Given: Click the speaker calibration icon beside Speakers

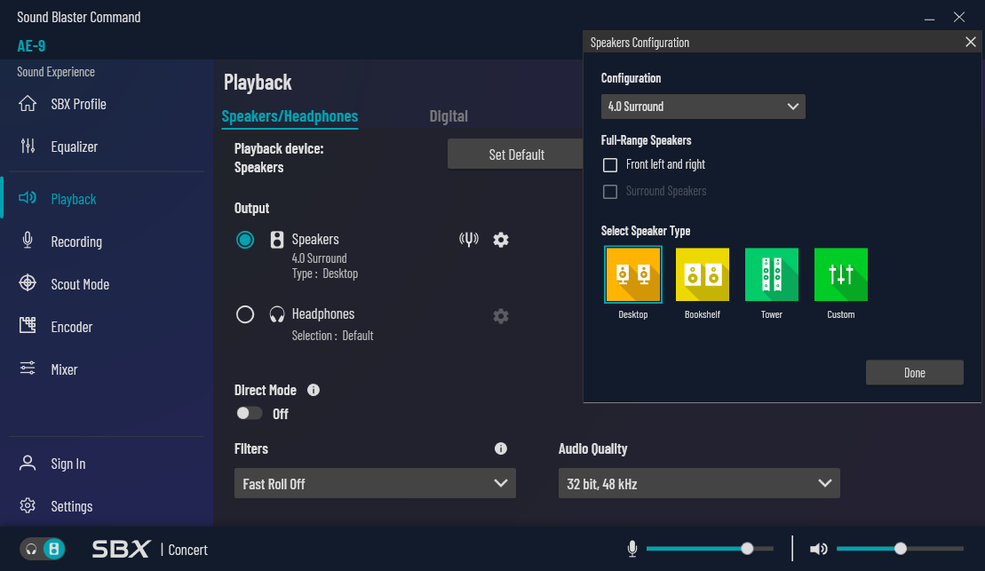Looking at the screenshot, I should coord(469,239).
